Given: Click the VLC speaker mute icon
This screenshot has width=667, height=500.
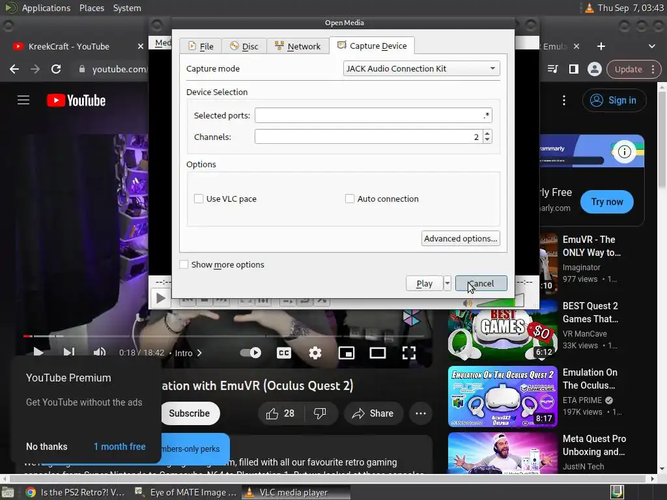Looking at the screenshot, I should click(468, 303).
